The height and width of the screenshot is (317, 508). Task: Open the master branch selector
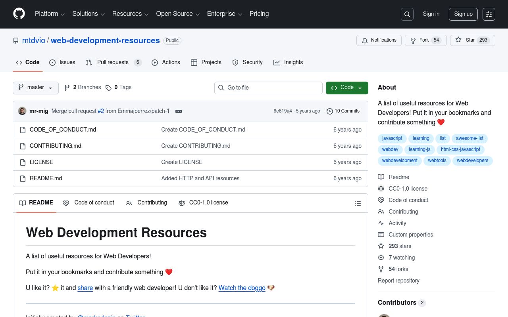(35, 88)
